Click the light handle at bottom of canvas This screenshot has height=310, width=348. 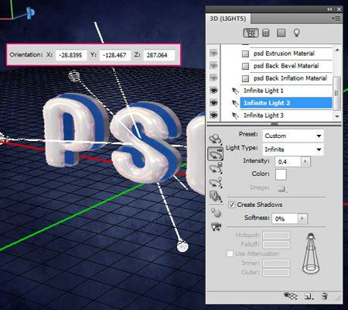[183, 246]
